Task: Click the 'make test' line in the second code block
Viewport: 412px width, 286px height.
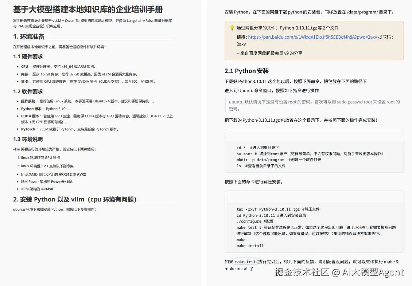Action: (x=316, y=231)
